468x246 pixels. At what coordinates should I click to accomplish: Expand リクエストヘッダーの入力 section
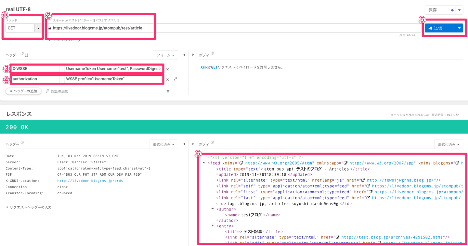point(29,207)
